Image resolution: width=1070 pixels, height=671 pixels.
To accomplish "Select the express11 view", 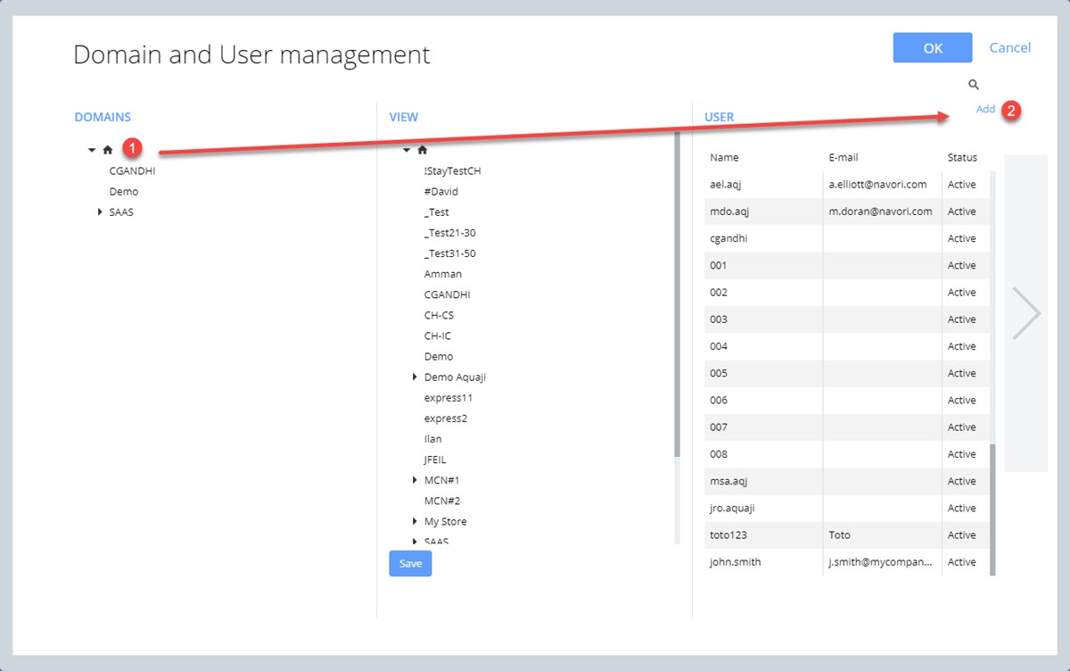I will [449, 398].
